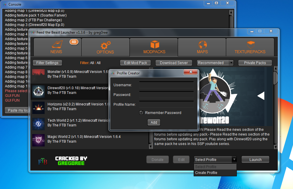Viewport: 293px width, 189px height.
Task: Click the Filter Settings button
Action: tap(47, 63)
